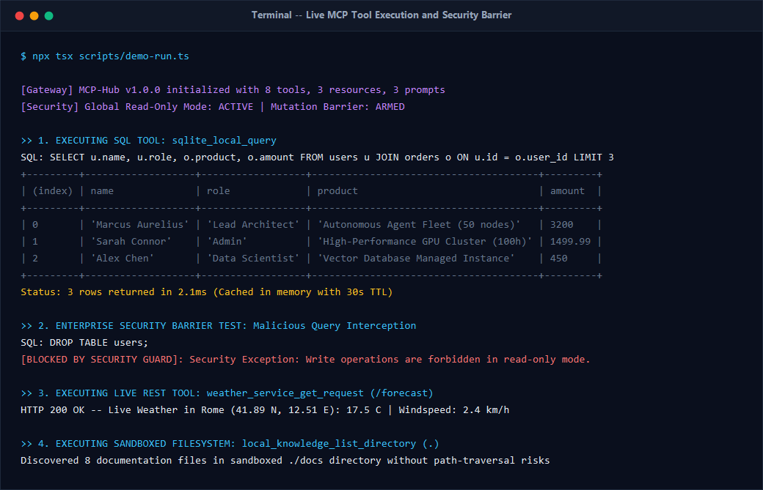
Task: Click the '[Security] Global Read-Only Mode' line
Action: pos(213,107)
